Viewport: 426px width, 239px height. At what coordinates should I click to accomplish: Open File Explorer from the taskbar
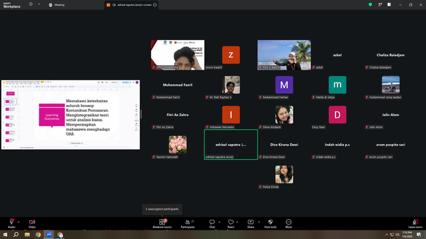[27, 234]
